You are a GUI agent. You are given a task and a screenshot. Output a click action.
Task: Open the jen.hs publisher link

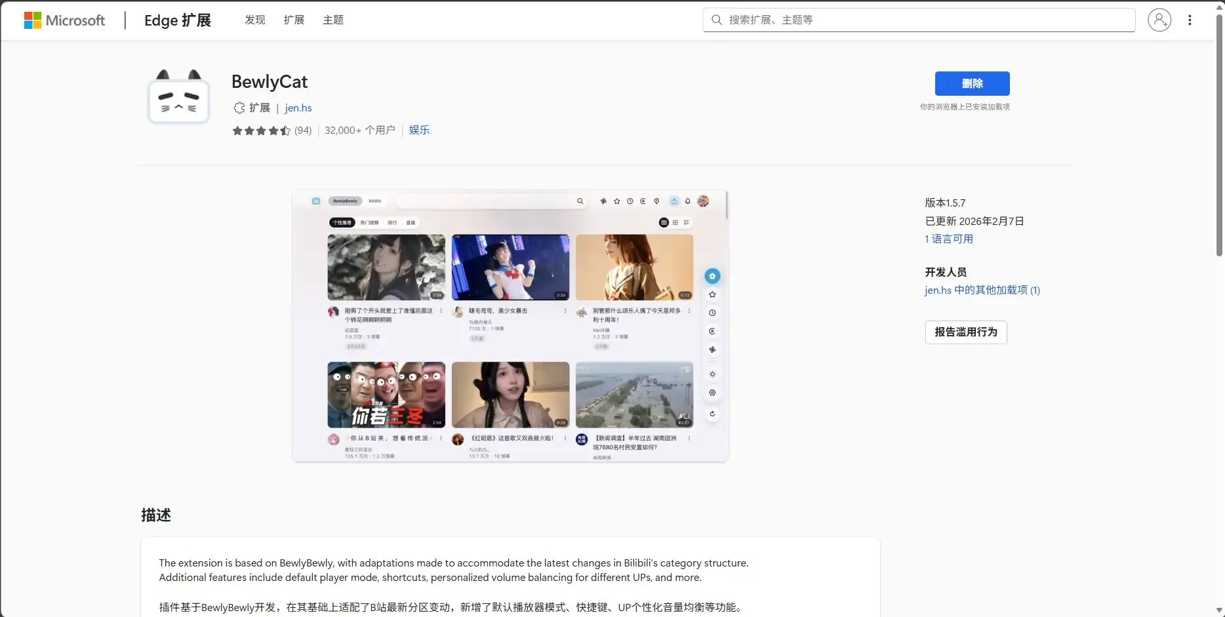pos(298,108)
